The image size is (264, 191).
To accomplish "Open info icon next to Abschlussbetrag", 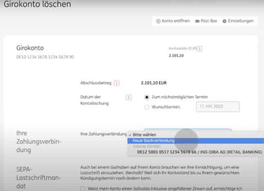I will (x=116, y=83).
